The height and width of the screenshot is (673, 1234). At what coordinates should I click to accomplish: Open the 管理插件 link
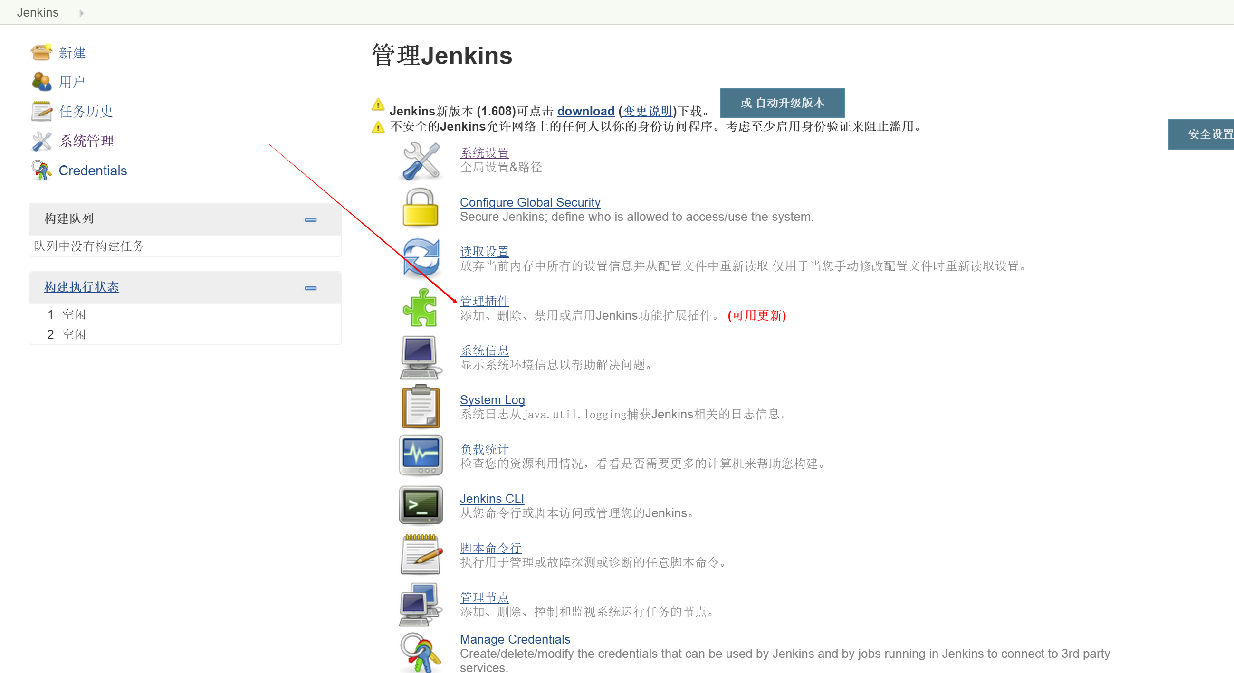484,301
